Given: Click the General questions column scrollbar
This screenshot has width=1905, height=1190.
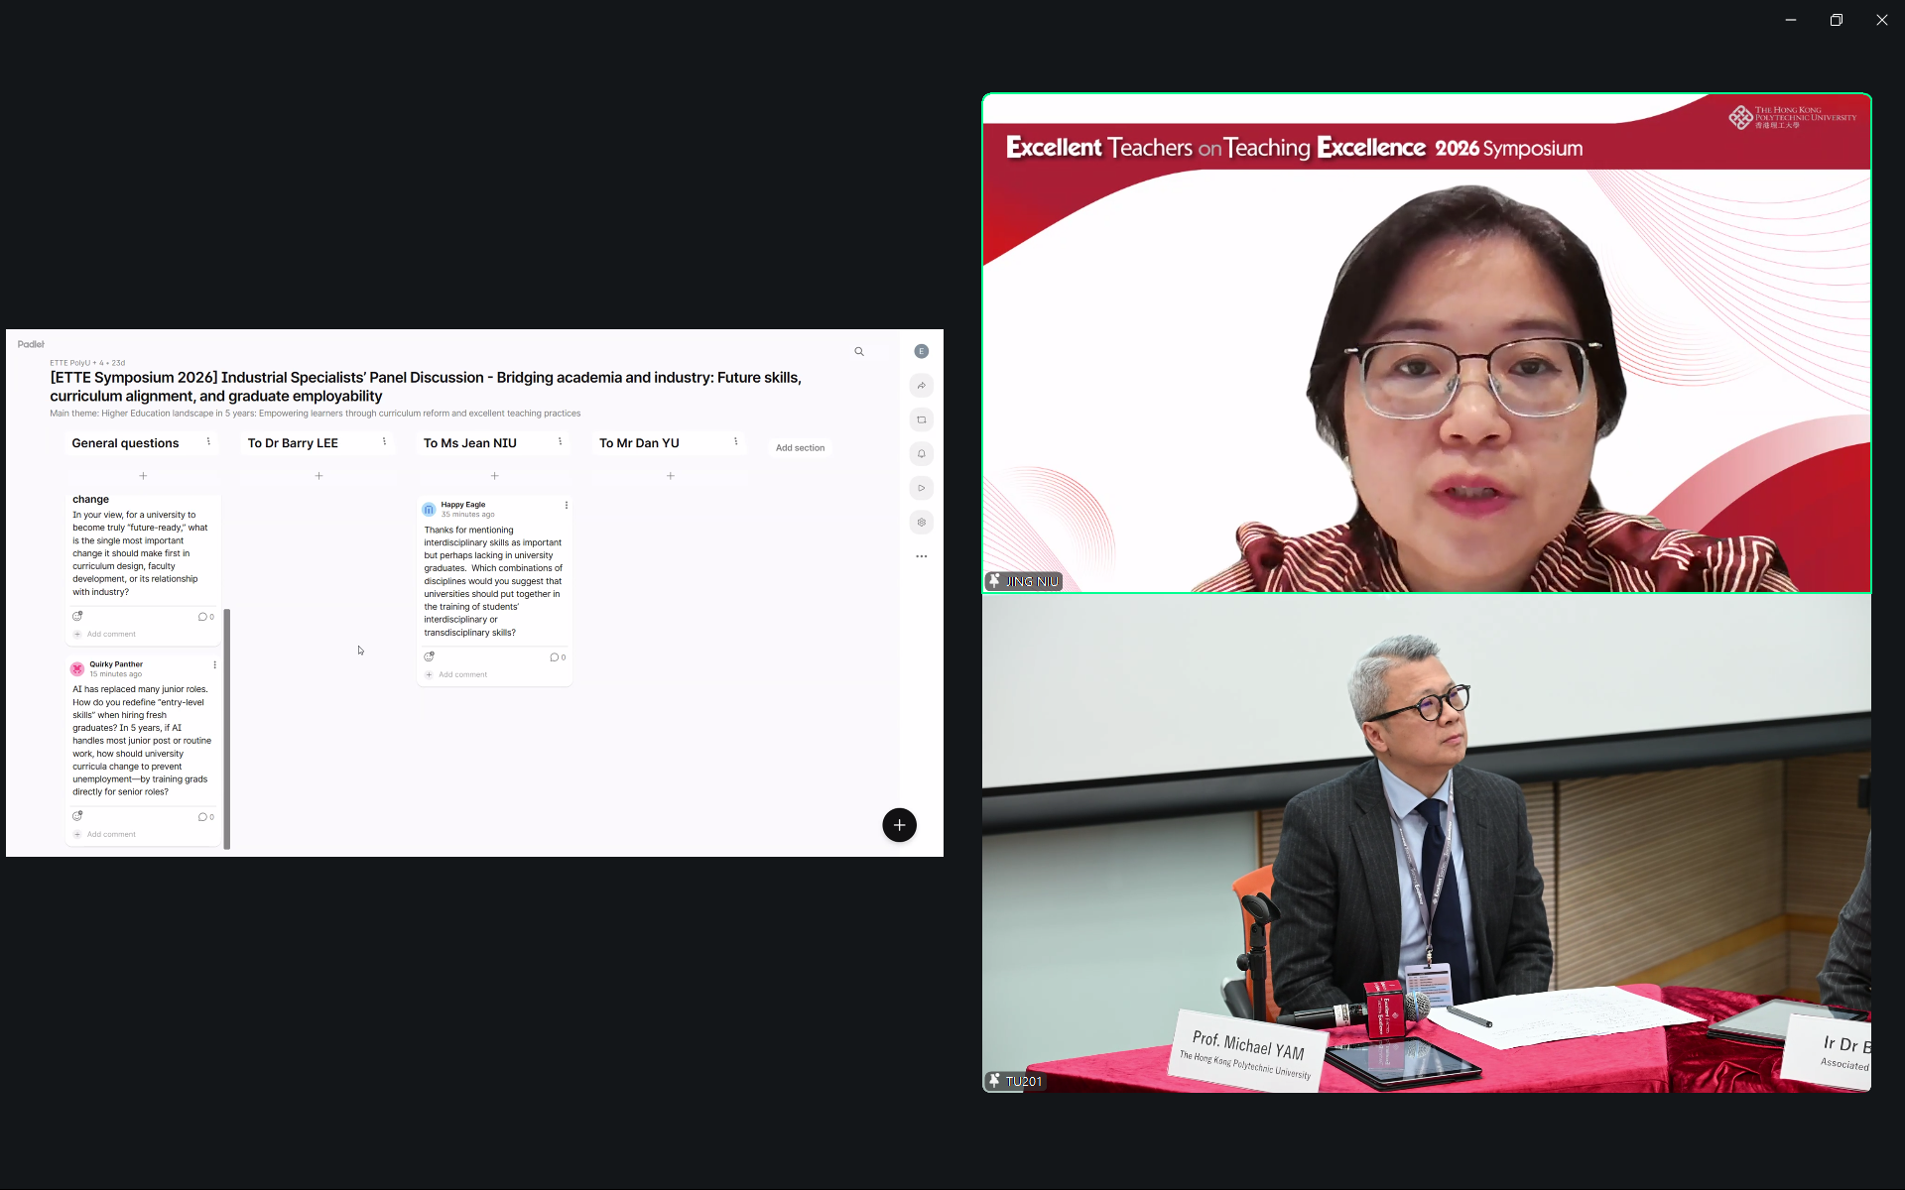Looking at the screenshot, I should (227, 729).
